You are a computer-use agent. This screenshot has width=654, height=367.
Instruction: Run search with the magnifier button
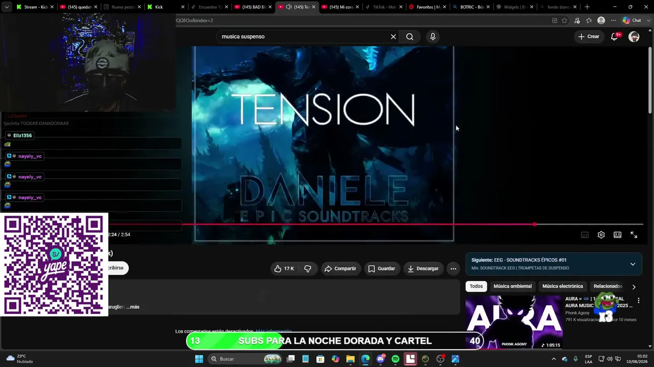[x=410, y=37]
